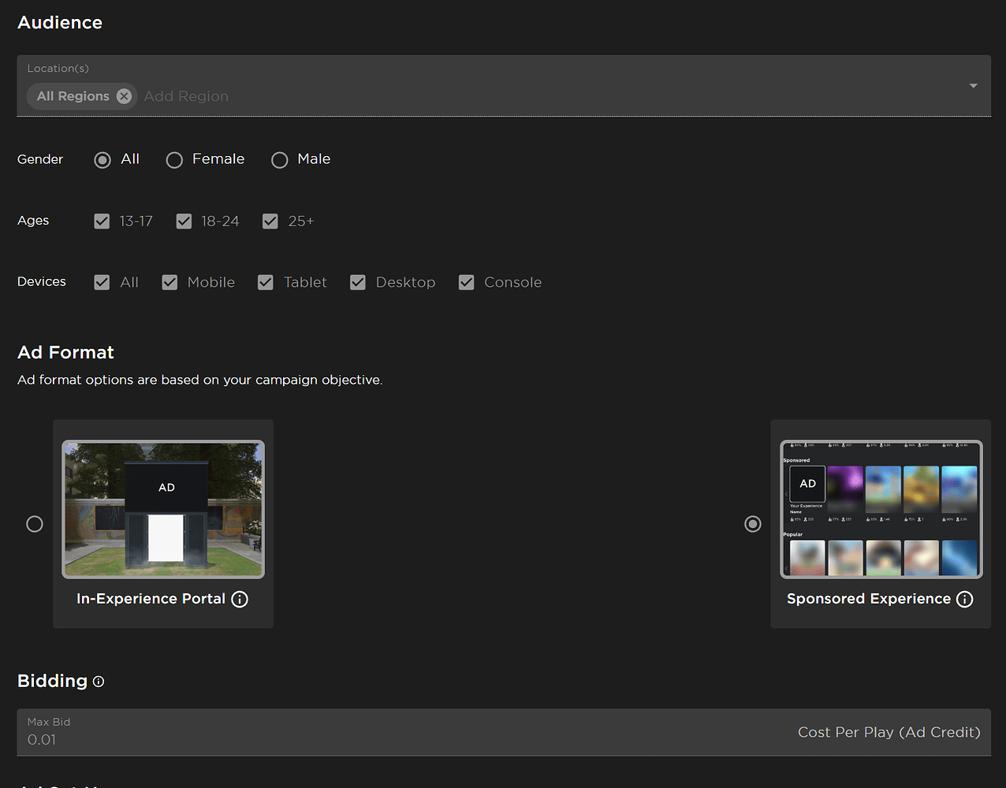Expand the Location(s) dropdown arrow

(x=973, y=86)
